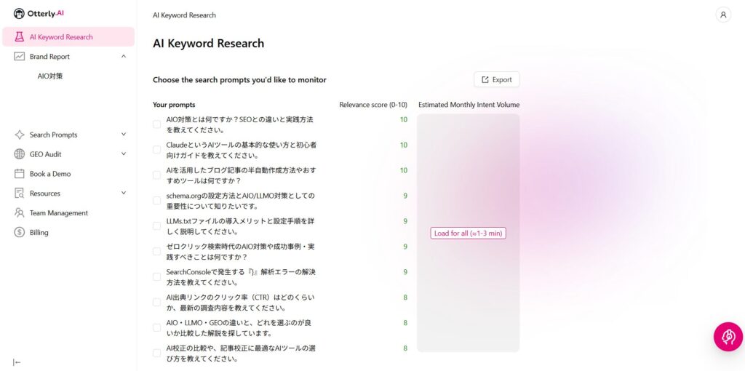The image size is (745, 371).
Task: Click the Otterly.AI logo icon
Action: point(19,14)
